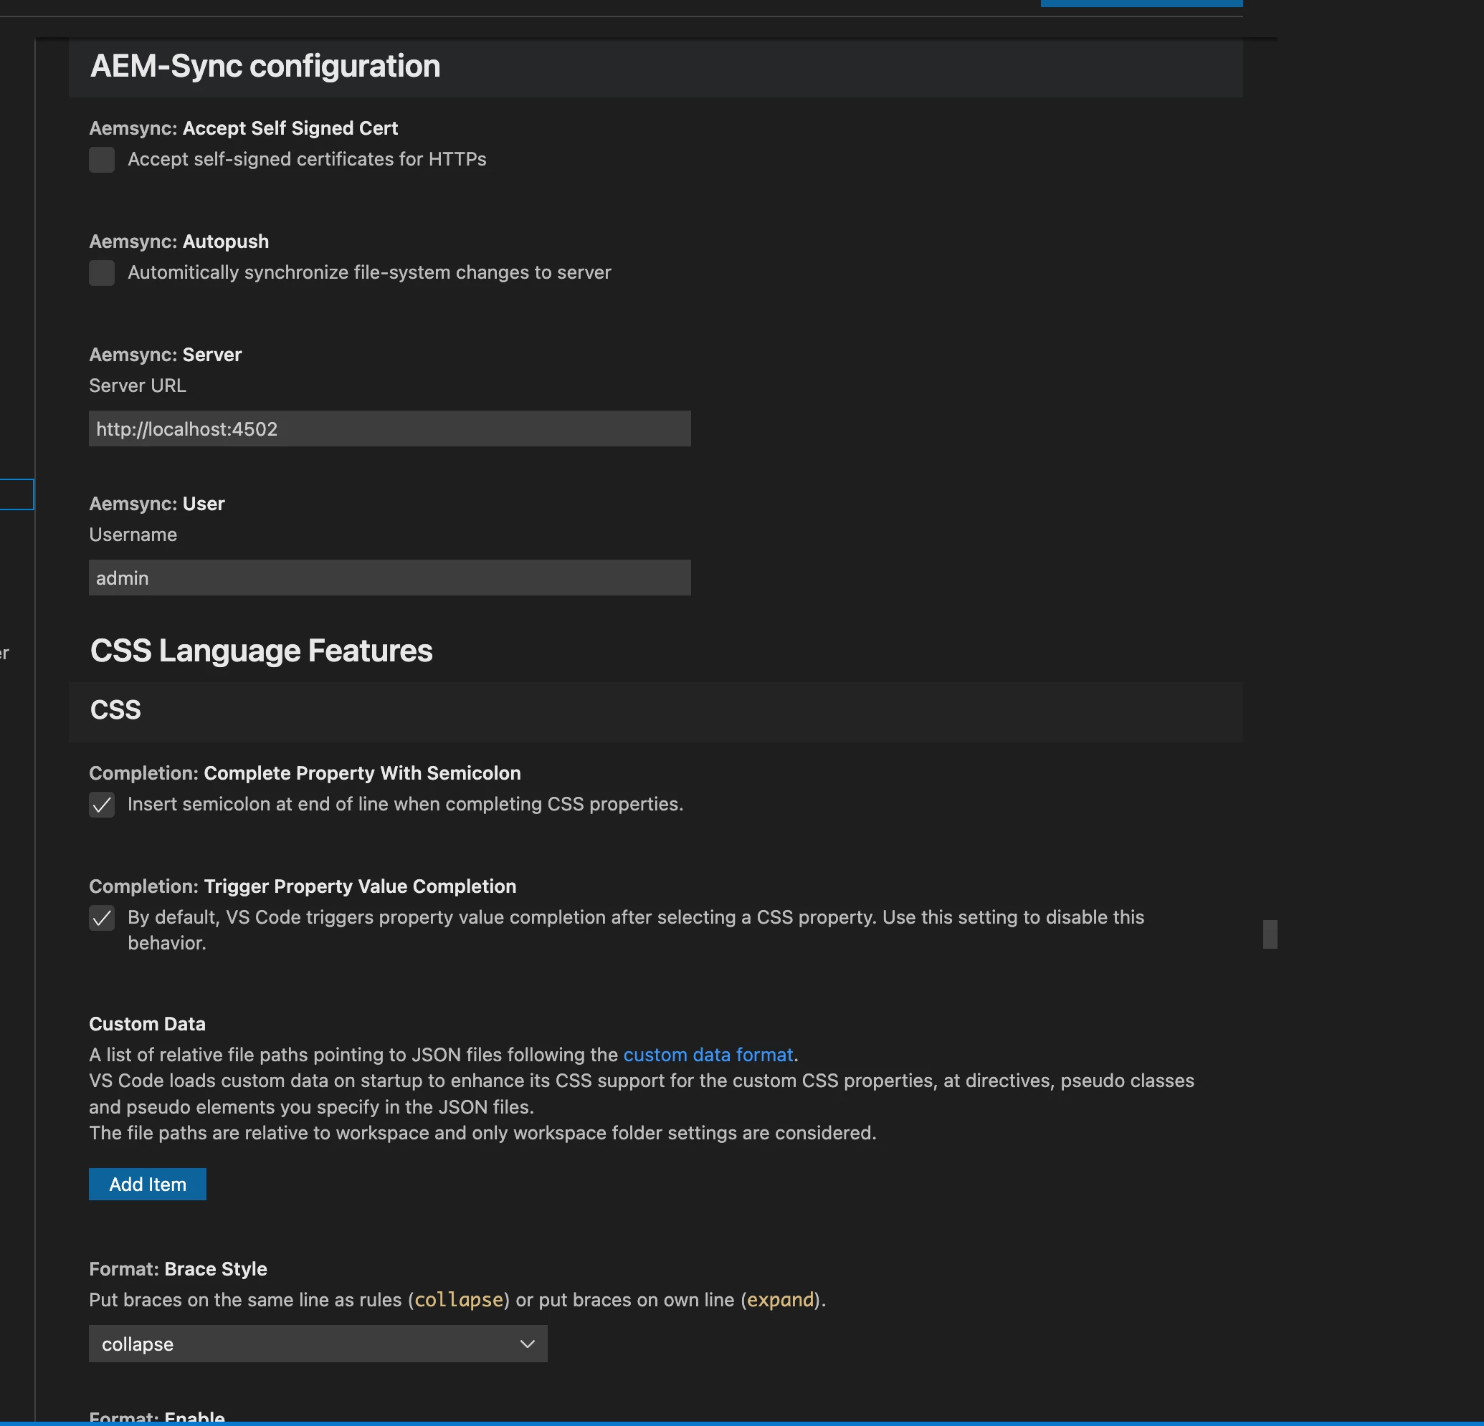Open the custom data format link
This screenshot has height=1426, width=1484.
click(x=707, y=1054)
